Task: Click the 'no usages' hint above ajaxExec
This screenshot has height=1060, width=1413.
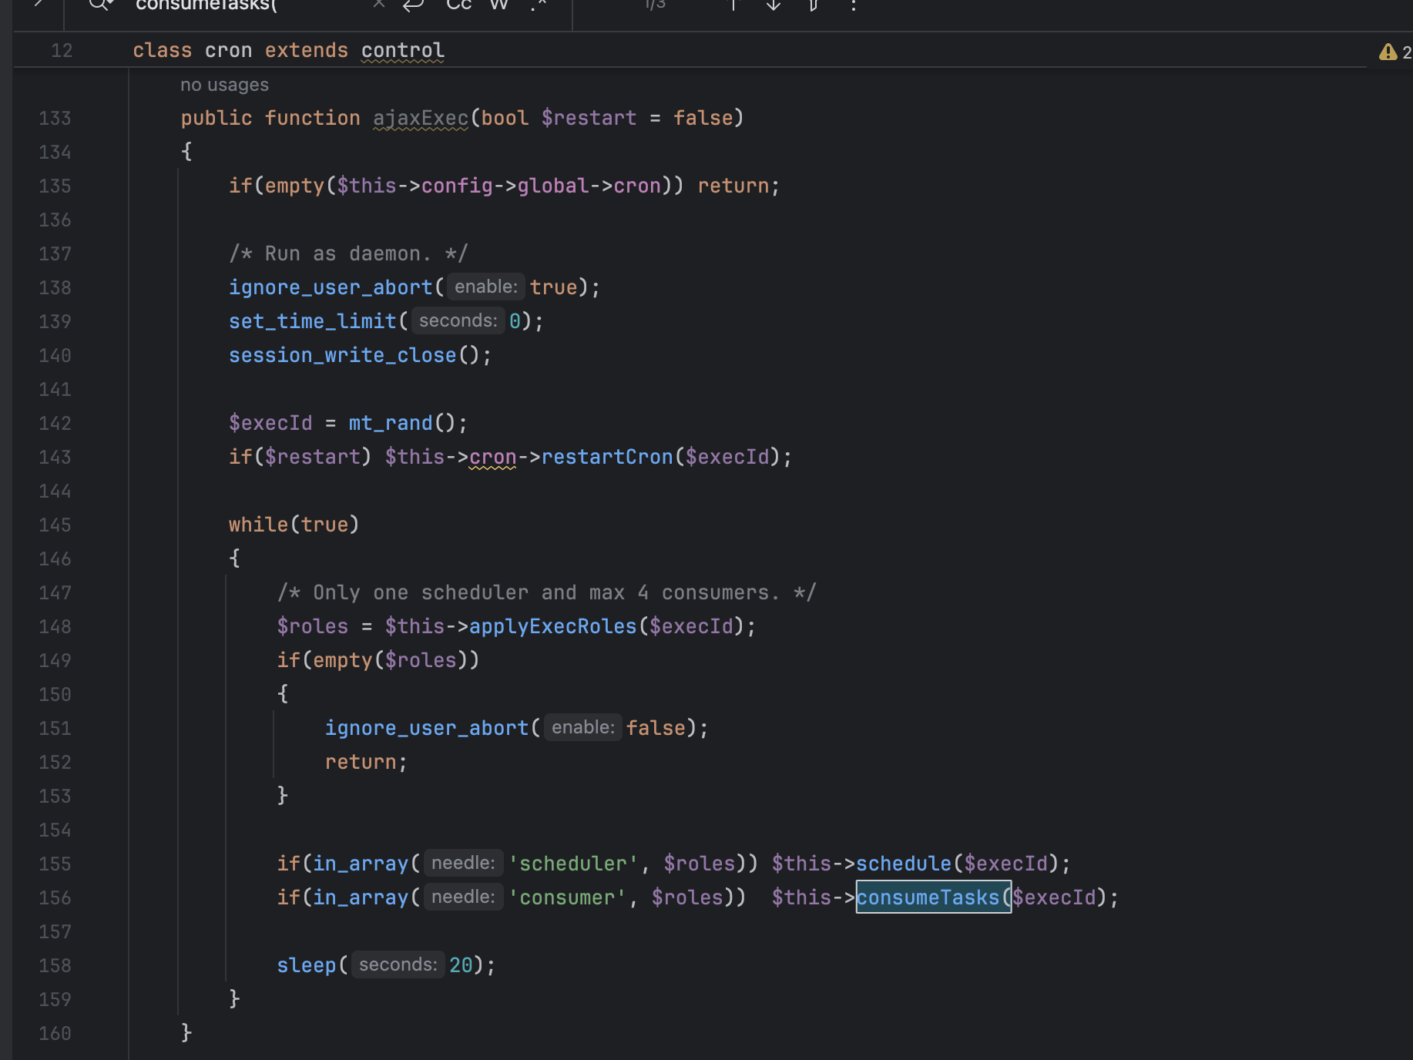Action: (x=224, y=85)
